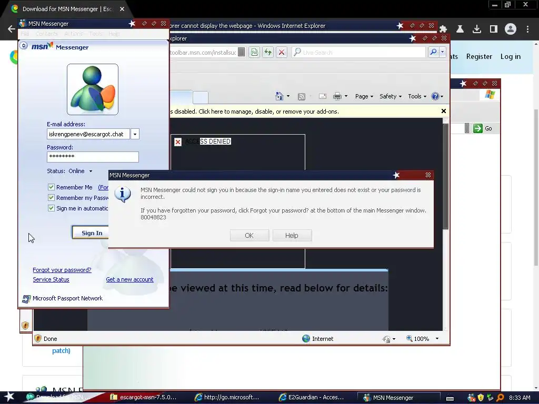The width and height of the screenshot is (539, 404).
Task: Click the blue Help icon in IE toolbar
Action: point(435,96)
